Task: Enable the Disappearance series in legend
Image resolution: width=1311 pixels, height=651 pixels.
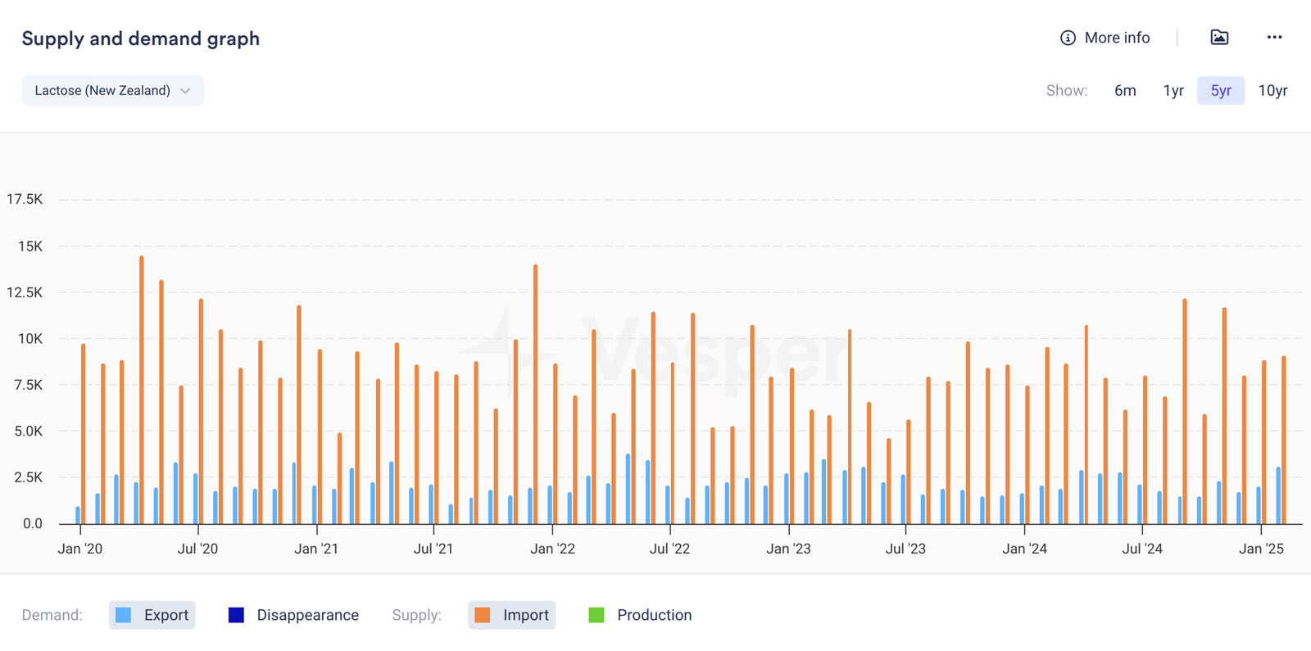Action: pos(293,615)
